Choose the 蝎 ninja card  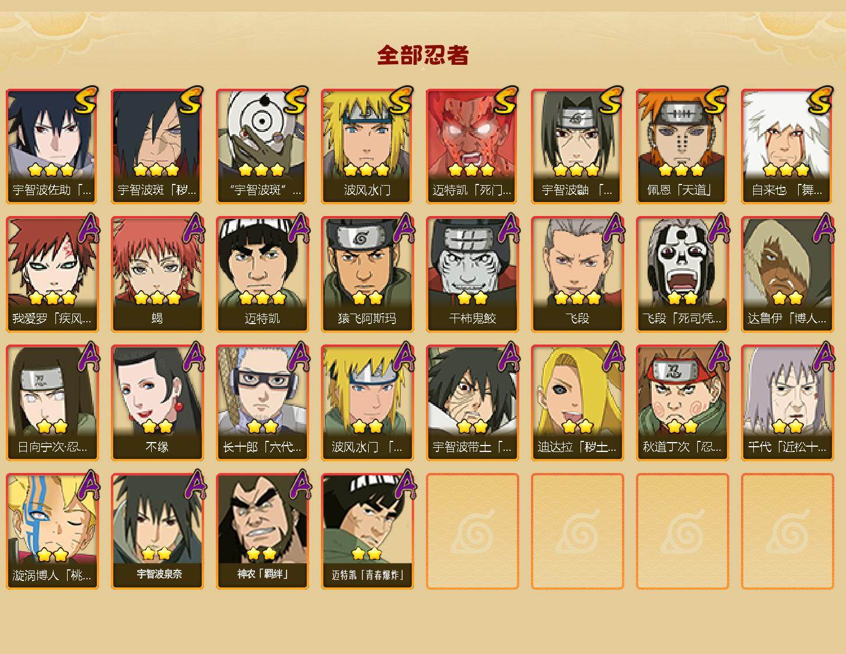tap(157, 274)
